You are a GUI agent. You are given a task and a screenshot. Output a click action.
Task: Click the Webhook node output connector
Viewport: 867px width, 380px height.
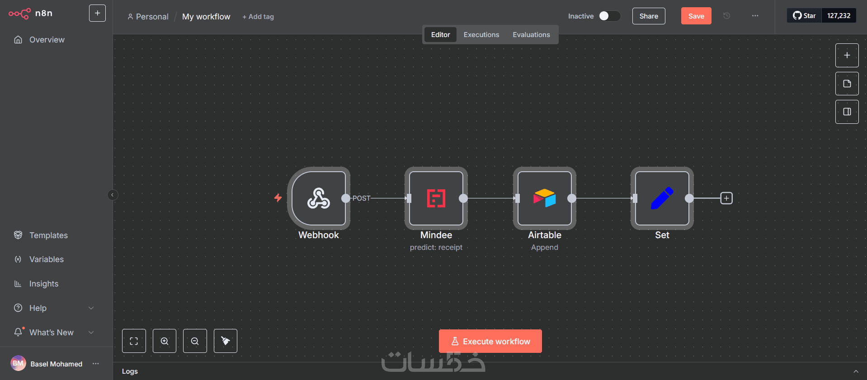(x=346, y=198)
